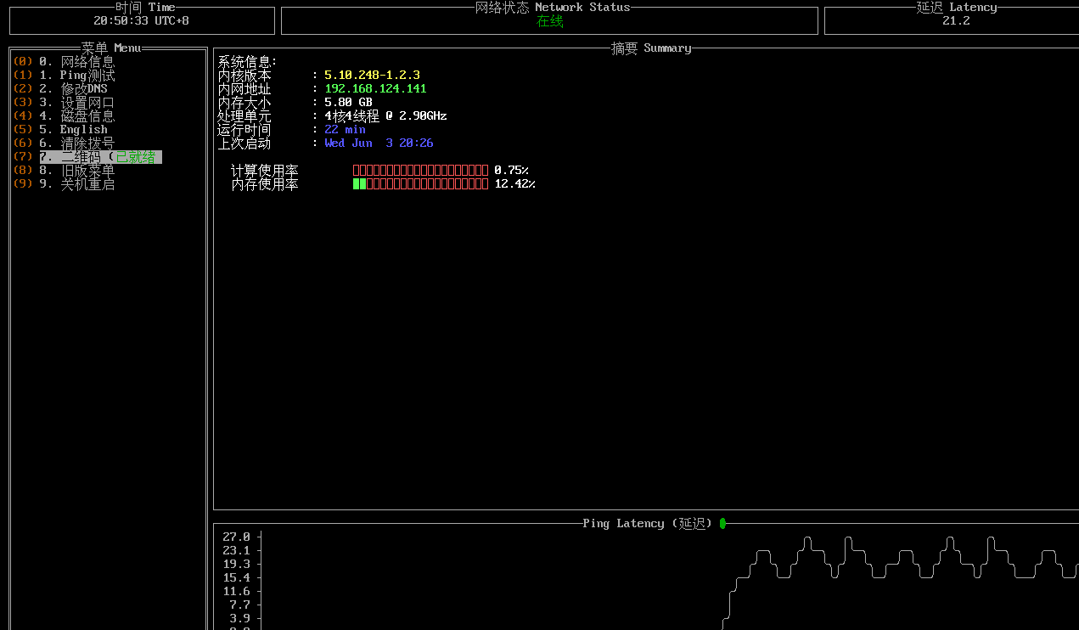This screenshot has width=1079, height=630.
Task: Click the internal IP 192.168.124.141
Action: pyautogui.click(x=375, y=88)
